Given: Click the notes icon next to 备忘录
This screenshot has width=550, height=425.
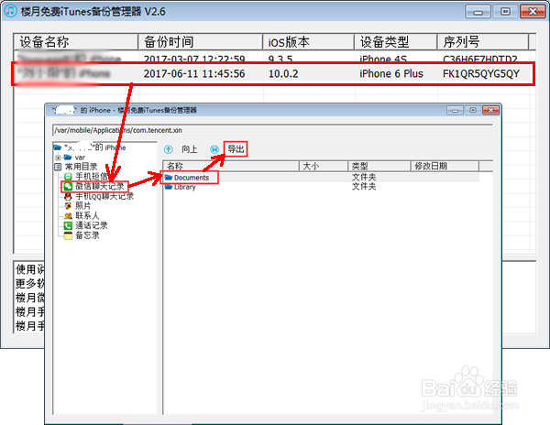Looking at the screenshot, I should [x=68, y=235].
